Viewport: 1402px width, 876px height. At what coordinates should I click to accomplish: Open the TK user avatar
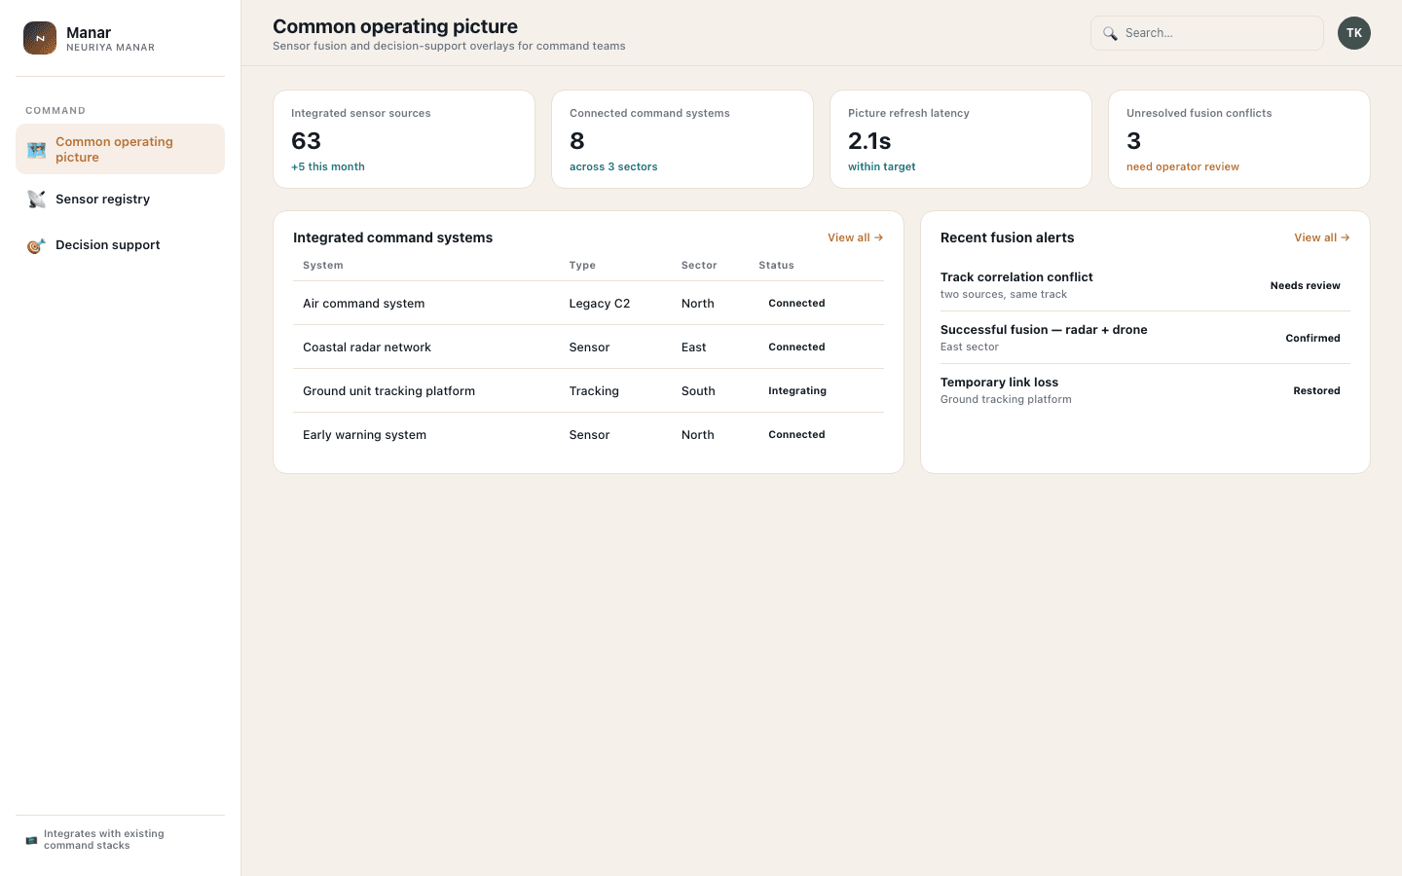click(1354, 33)
